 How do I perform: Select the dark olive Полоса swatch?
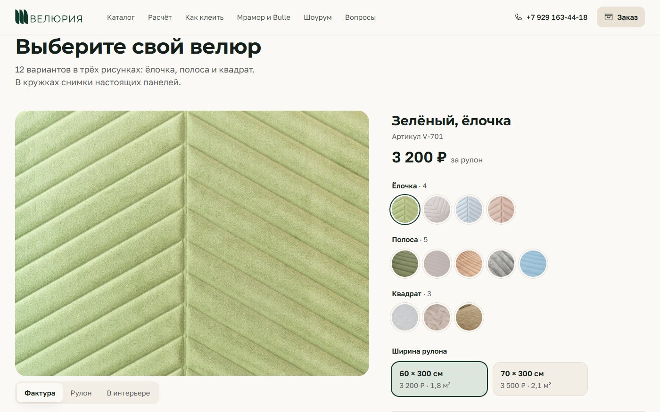405,263
